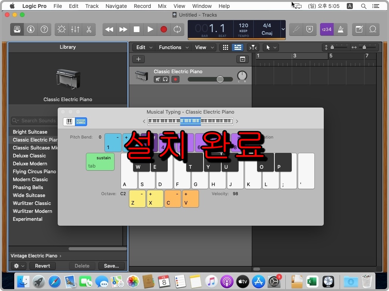Image resolution: width=389 pixels, height=291 pixels.
Task: Select Wurlitzer Classic from the sound list
Action: (32, 203)
